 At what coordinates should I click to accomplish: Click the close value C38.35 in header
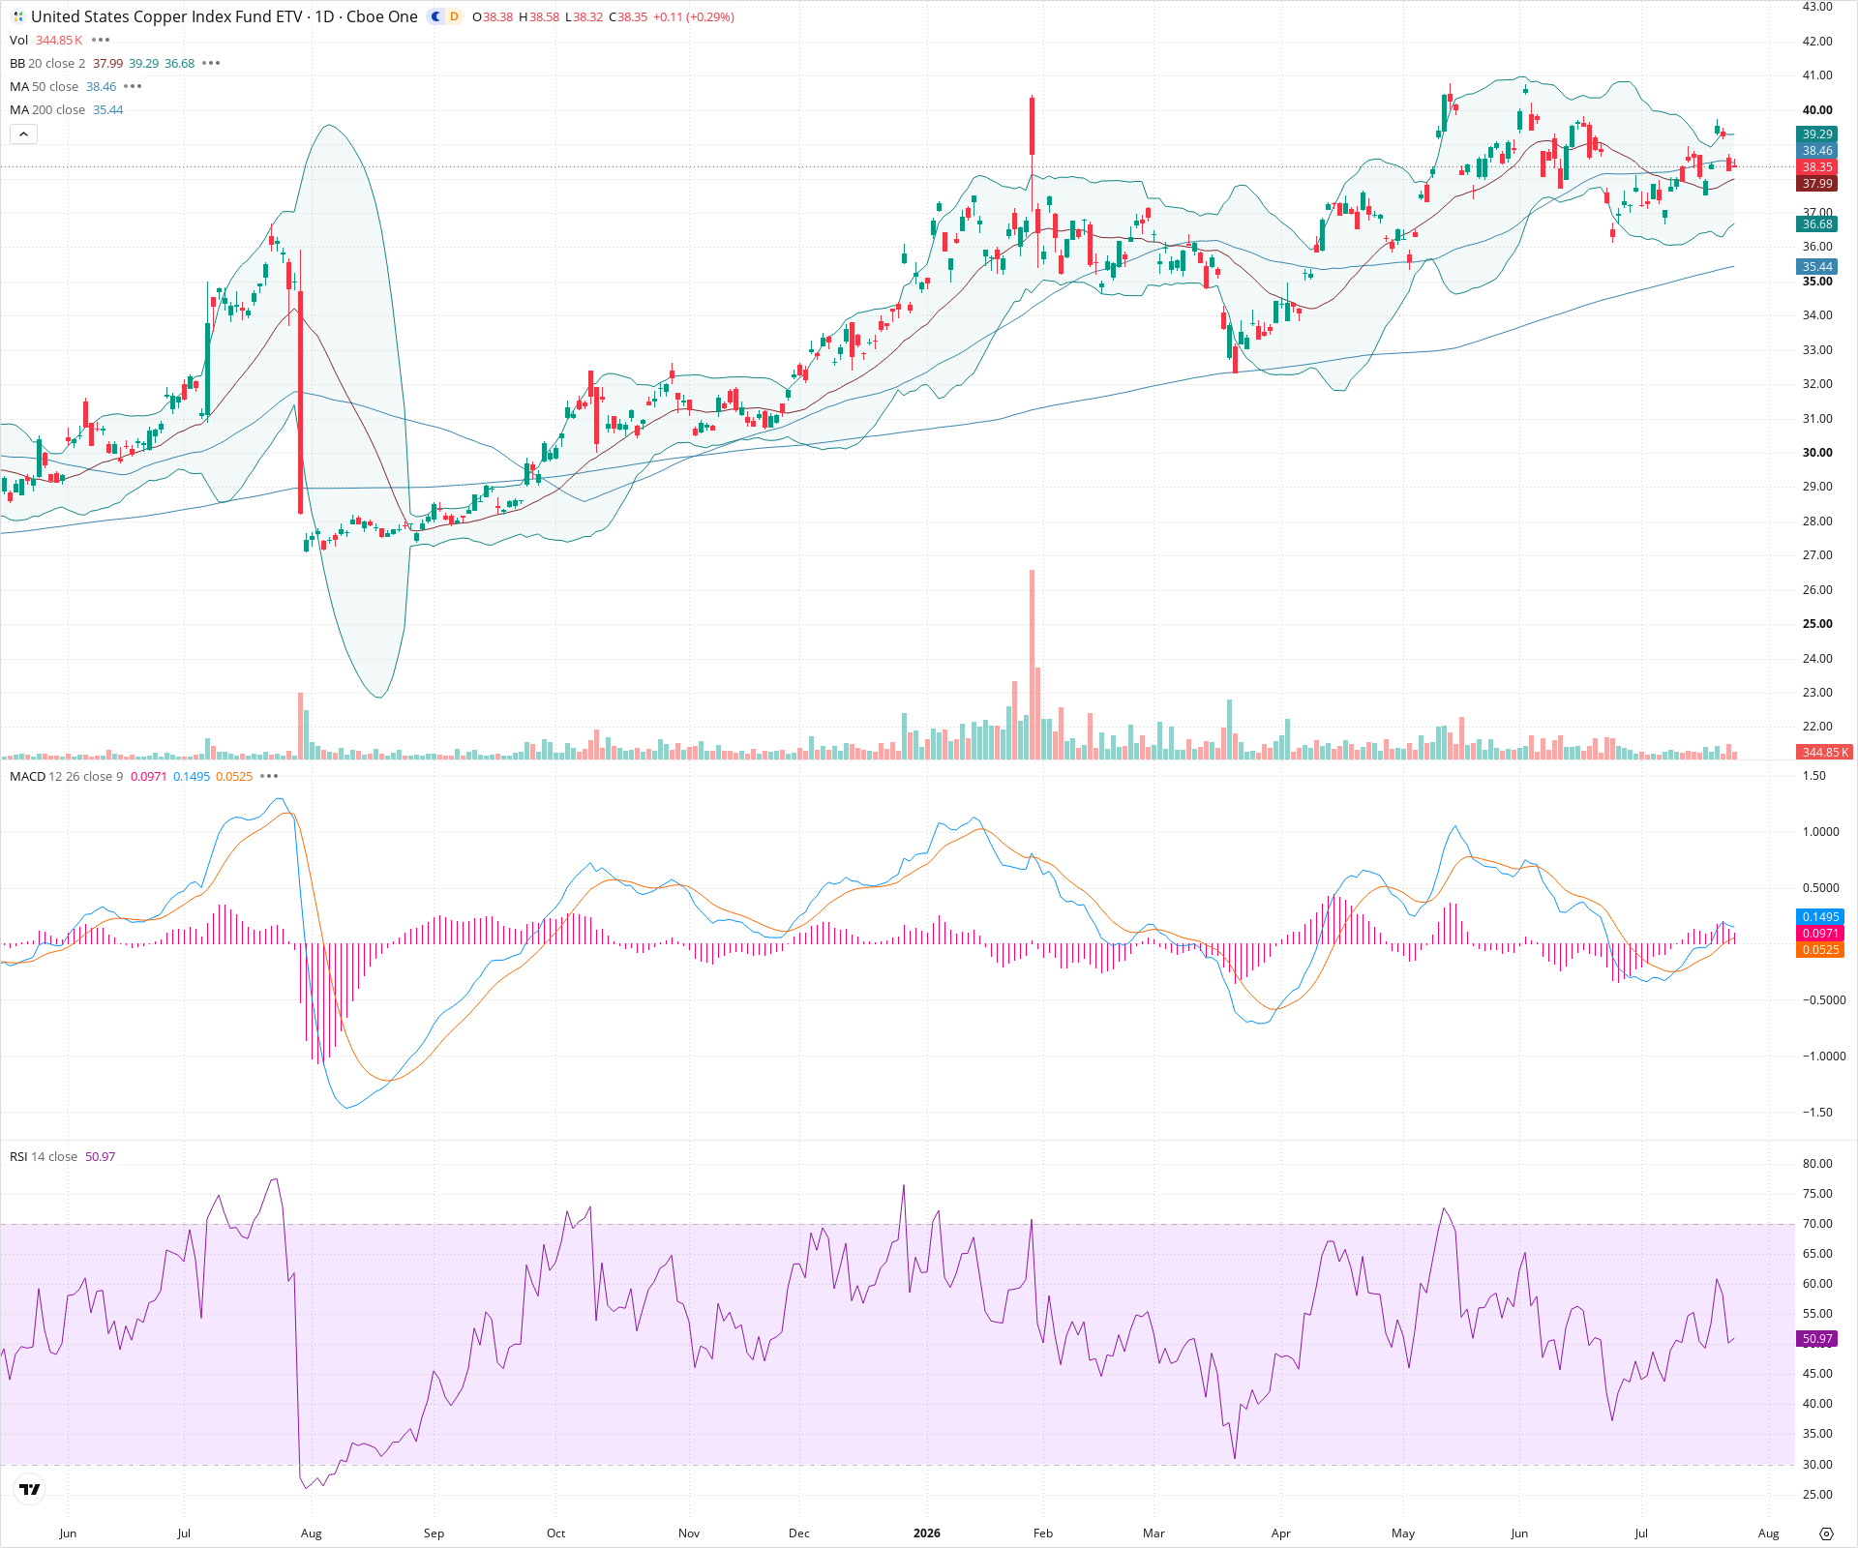tap(628, 17)
